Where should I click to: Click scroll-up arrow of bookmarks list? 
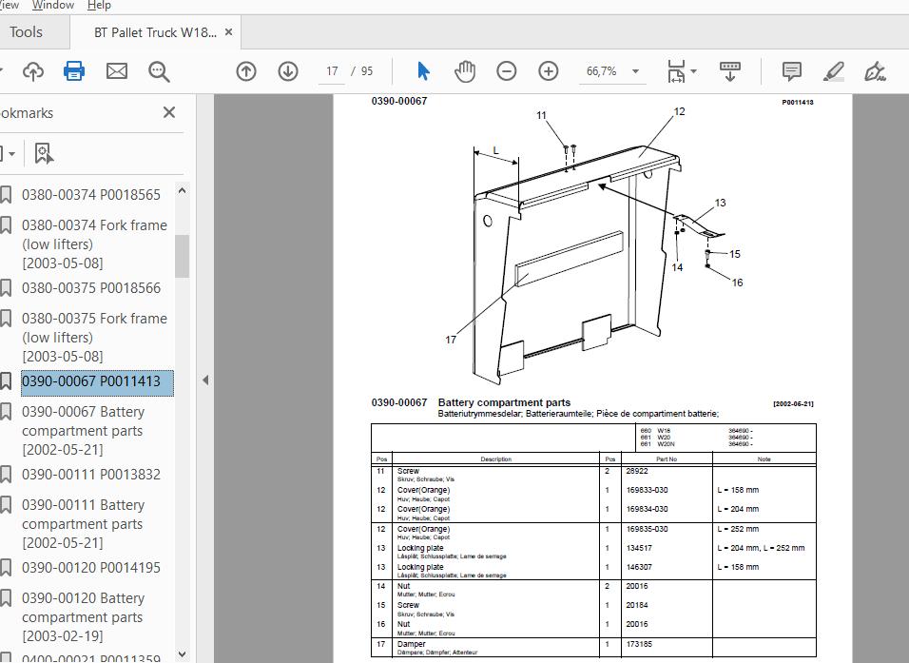click(x=182, y=190)
